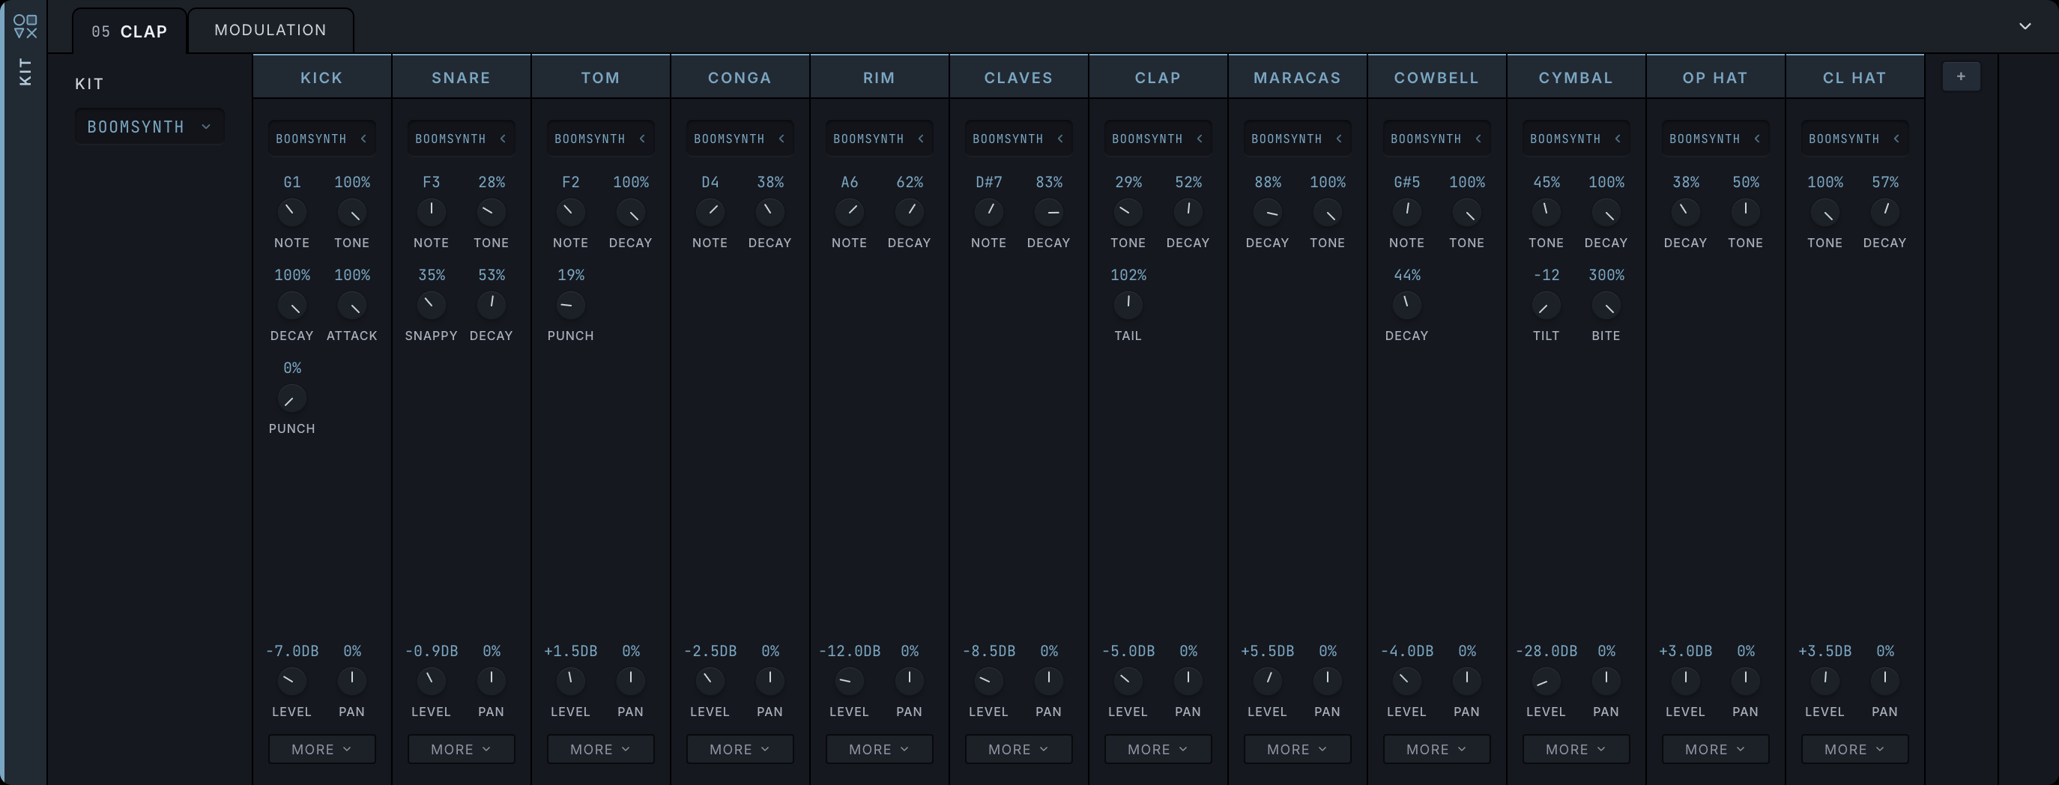This screenshot has width=2059, height=785.
Task: Collapse panel with top-right chevron icon
Action: [2025, 26]
